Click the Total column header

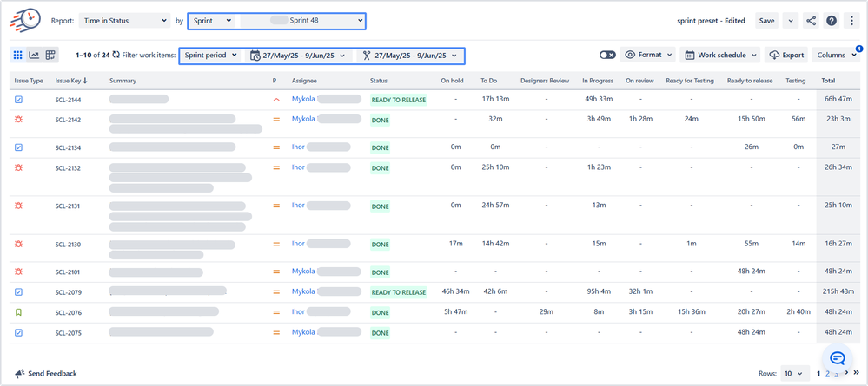[x=828, y=81]
